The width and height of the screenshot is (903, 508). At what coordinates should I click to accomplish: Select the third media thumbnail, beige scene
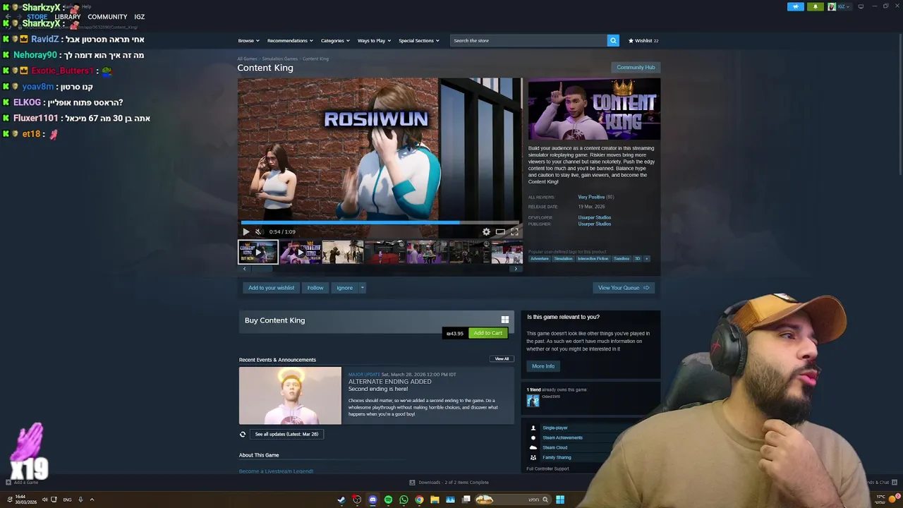pyautogui.click(x=343, y=252)
